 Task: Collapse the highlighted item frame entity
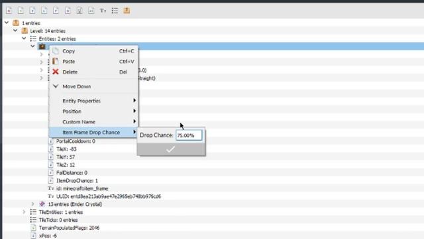pos(32,46)
